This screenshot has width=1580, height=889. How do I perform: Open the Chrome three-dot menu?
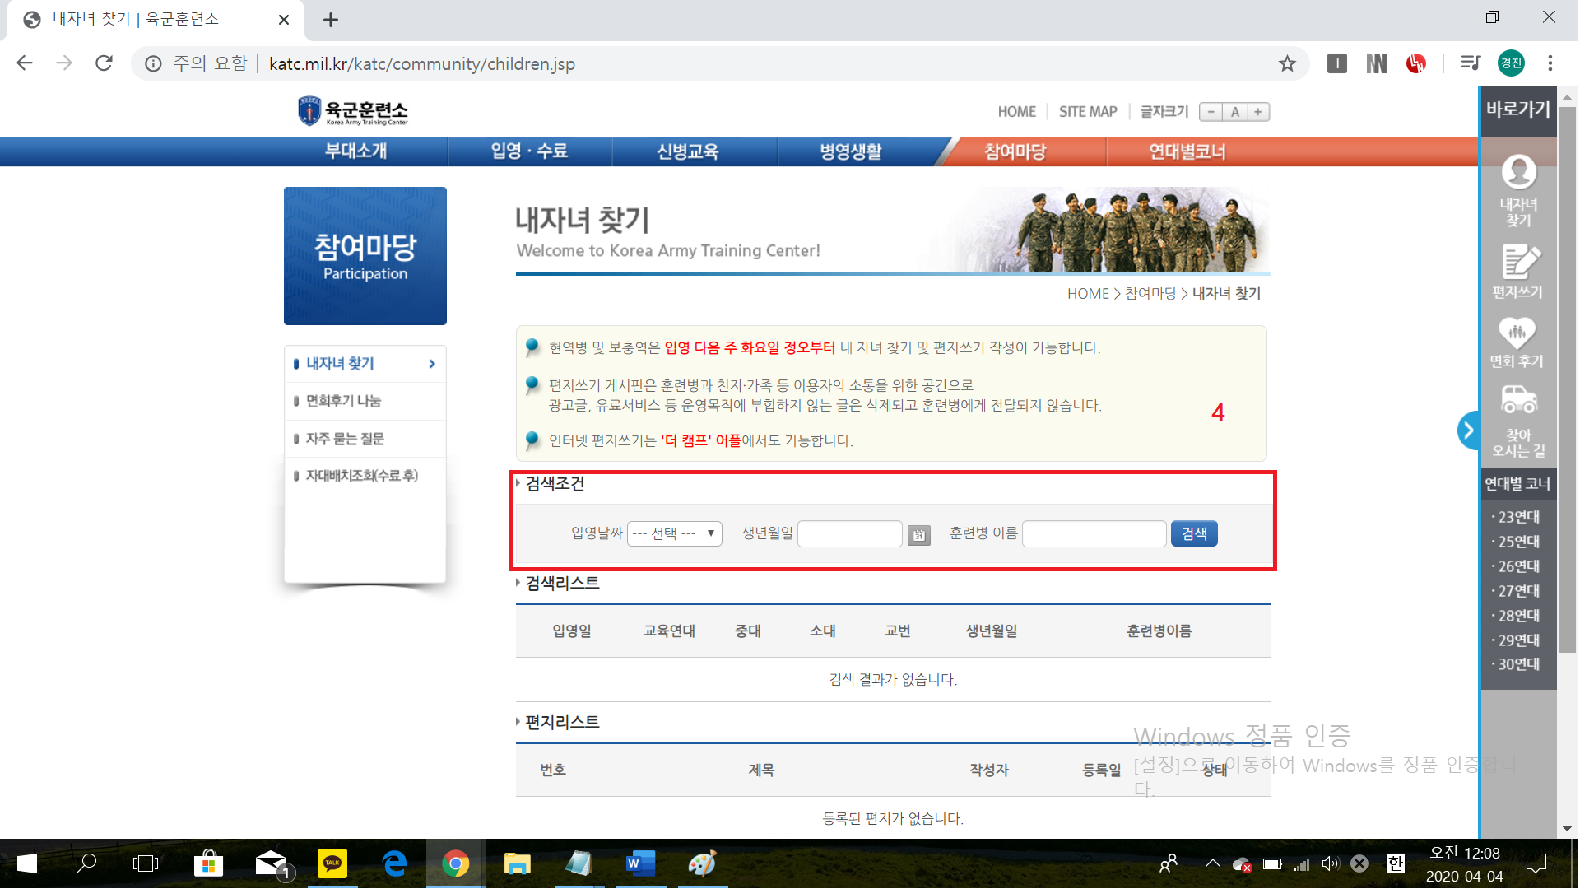click(x=1550, y=63)
